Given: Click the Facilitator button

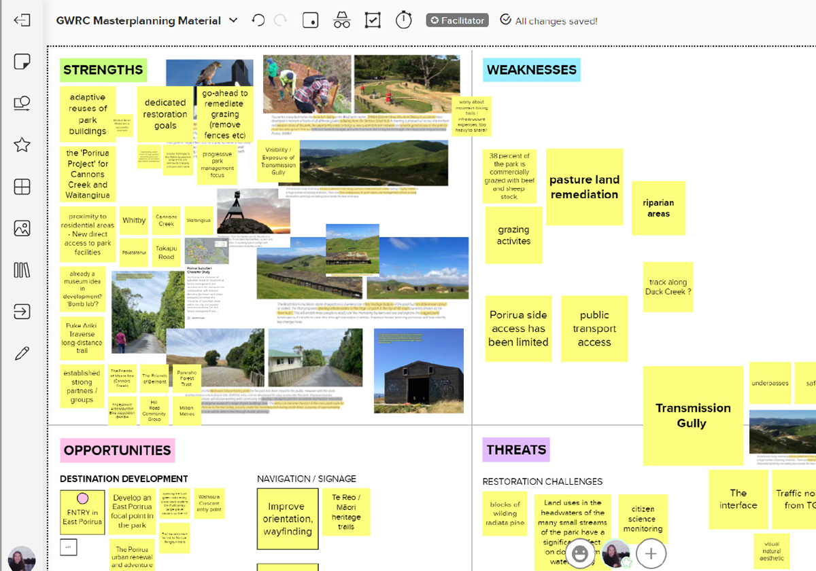Looking at the screenshot, I should click(458, 20).
